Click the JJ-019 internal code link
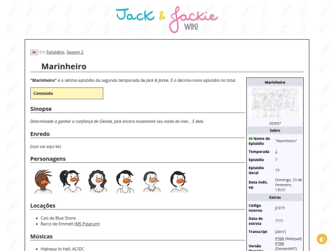 [280, 208]
